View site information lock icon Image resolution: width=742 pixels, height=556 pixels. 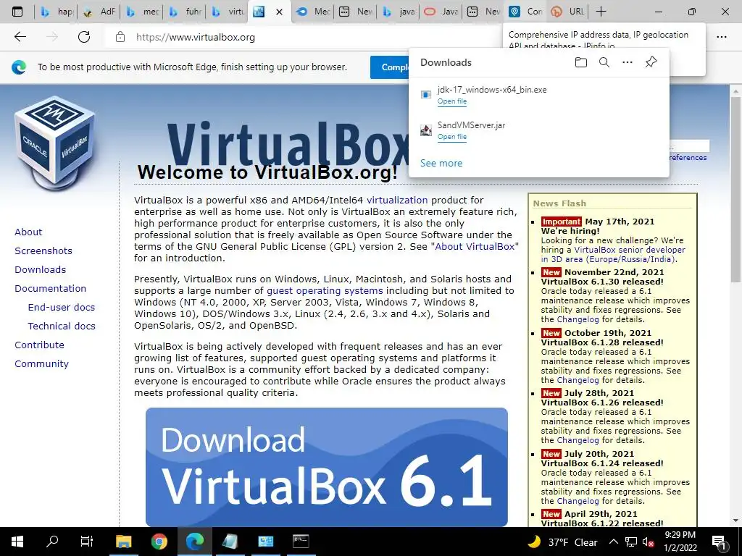[120, 37]
